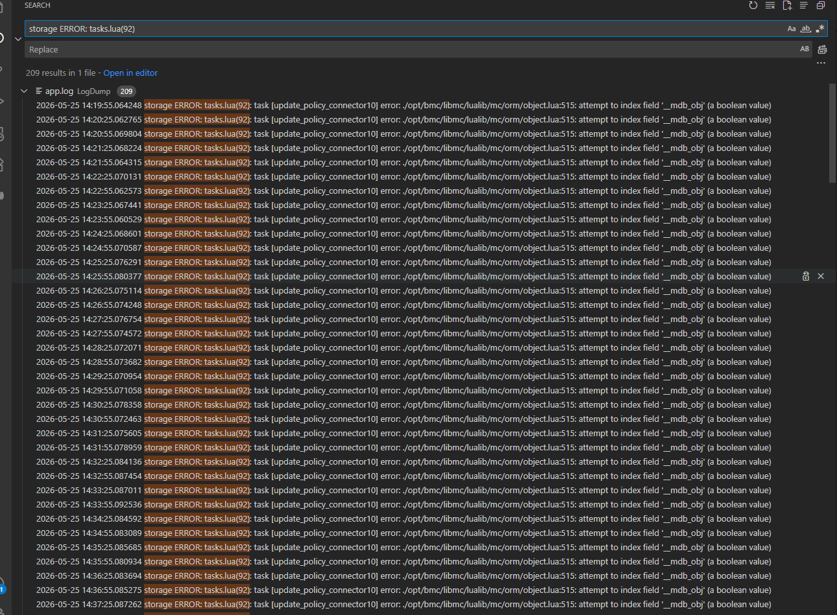Screen dimensions: 837x615
Task: Collapse the Replace field with the chevron
Action: click(x=18, y=39)
